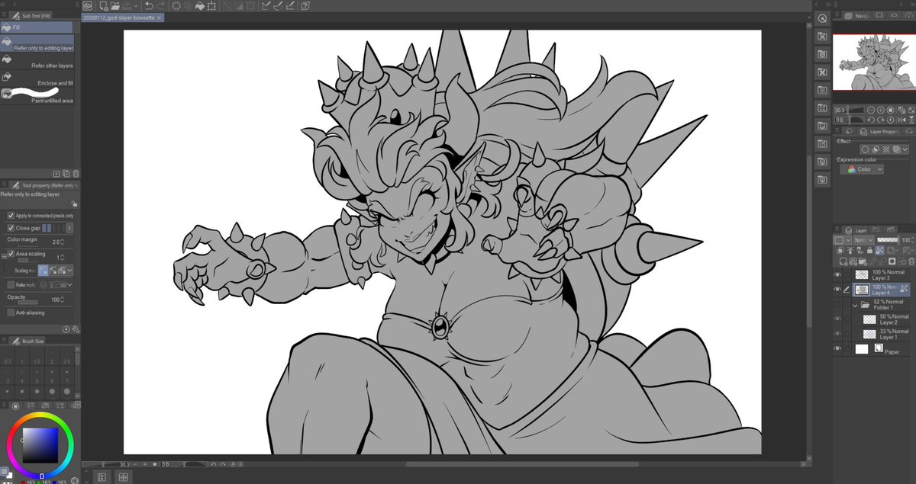This screenshot has height=484, width=916.
Task: Toggle Apply to connected pixels only checkbox
Action: 11,216
